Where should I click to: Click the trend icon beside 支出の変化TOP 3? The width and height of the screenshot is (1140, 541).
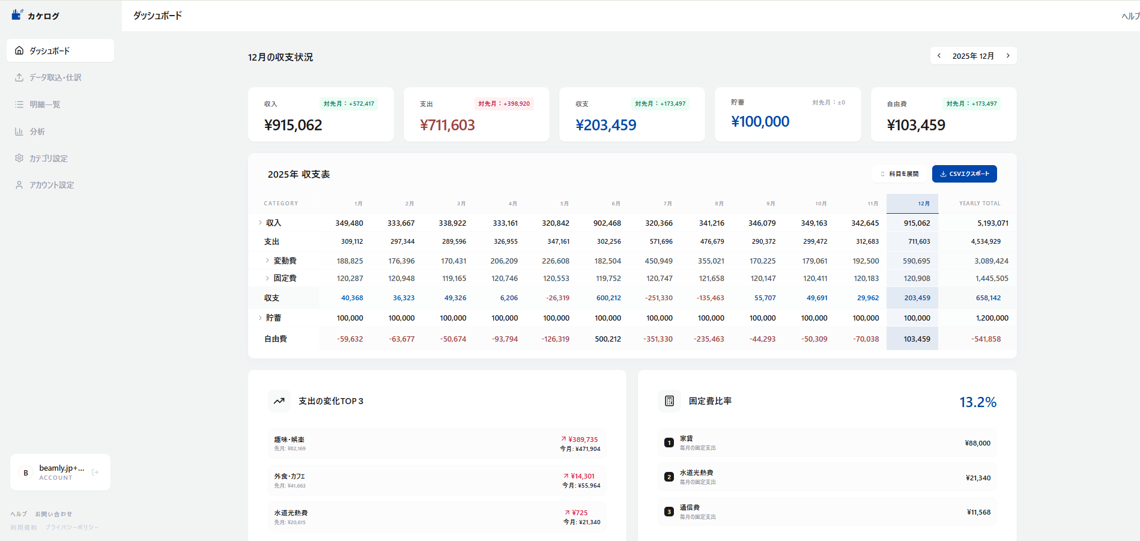(279, 401)
